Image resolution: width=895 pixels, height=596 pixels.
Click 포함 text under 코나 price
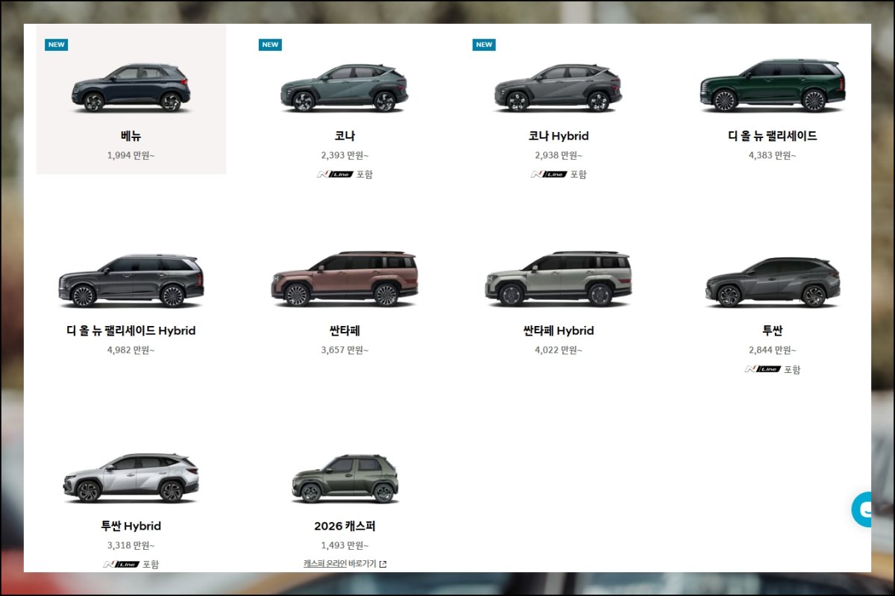(365, 175)
